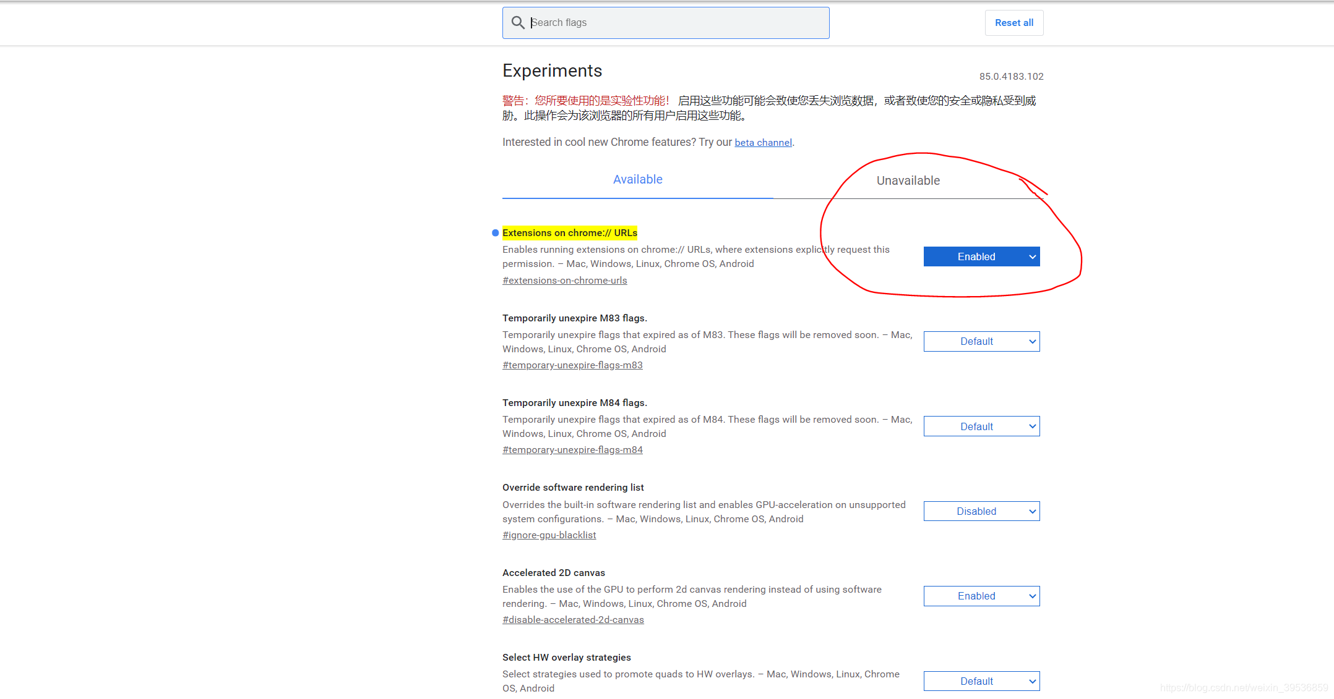This screenshot has width=1334, height=699.
Task: Switch to the Available tab
Action: coord(637,180)
